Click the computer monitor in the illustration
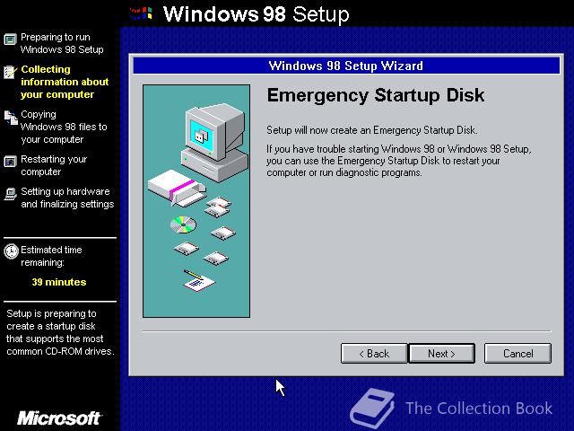 coord(213,142)
